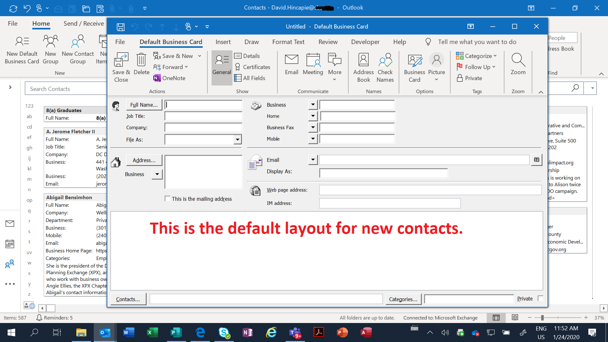Open the Email type dropdown arrow

tap(313, 160)
